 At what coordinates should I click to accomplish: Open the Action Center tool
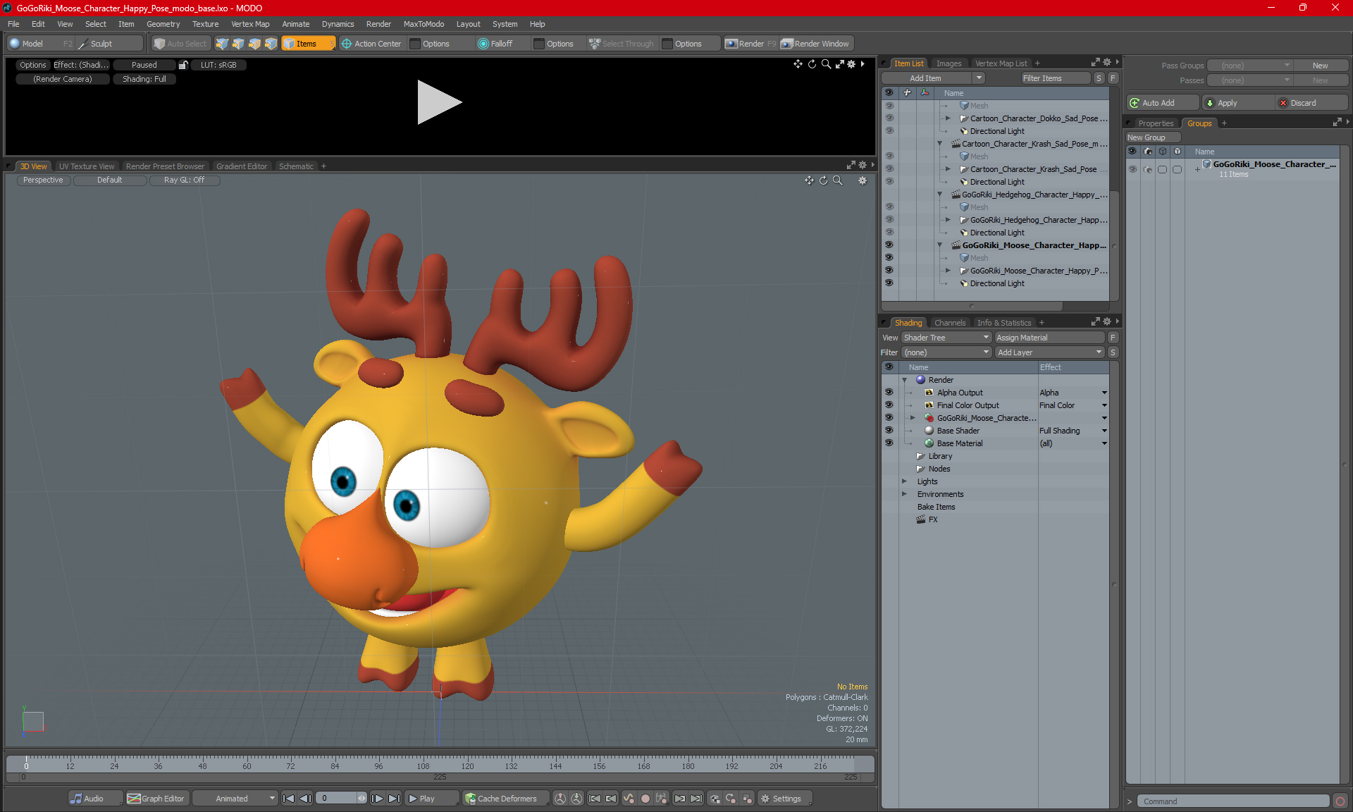[x=371, y=44]
